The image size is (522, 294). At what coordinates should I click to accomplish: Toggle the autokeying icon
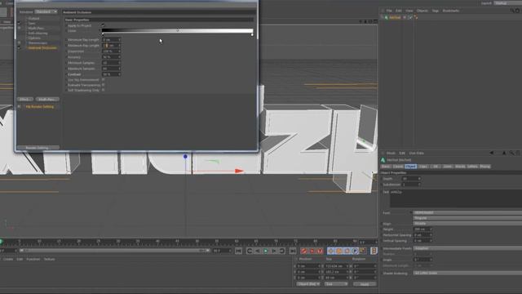(x=312, y=251)
